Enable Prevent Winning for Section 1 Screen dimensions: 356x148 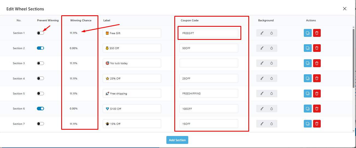(x=40, y=33)
